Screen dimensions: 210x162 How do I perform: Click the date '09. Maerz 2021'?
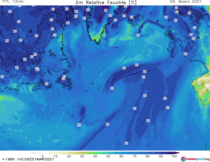tap(186, 2)
